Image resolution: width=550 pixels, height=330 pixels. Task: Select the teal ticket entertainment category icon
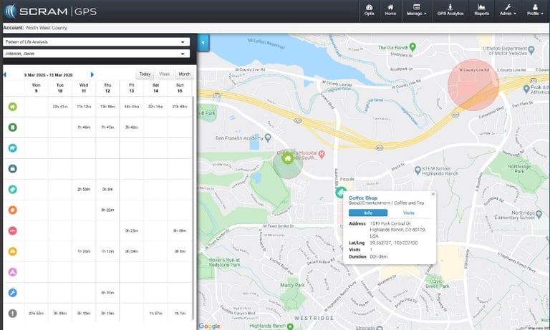coord(13,190)
